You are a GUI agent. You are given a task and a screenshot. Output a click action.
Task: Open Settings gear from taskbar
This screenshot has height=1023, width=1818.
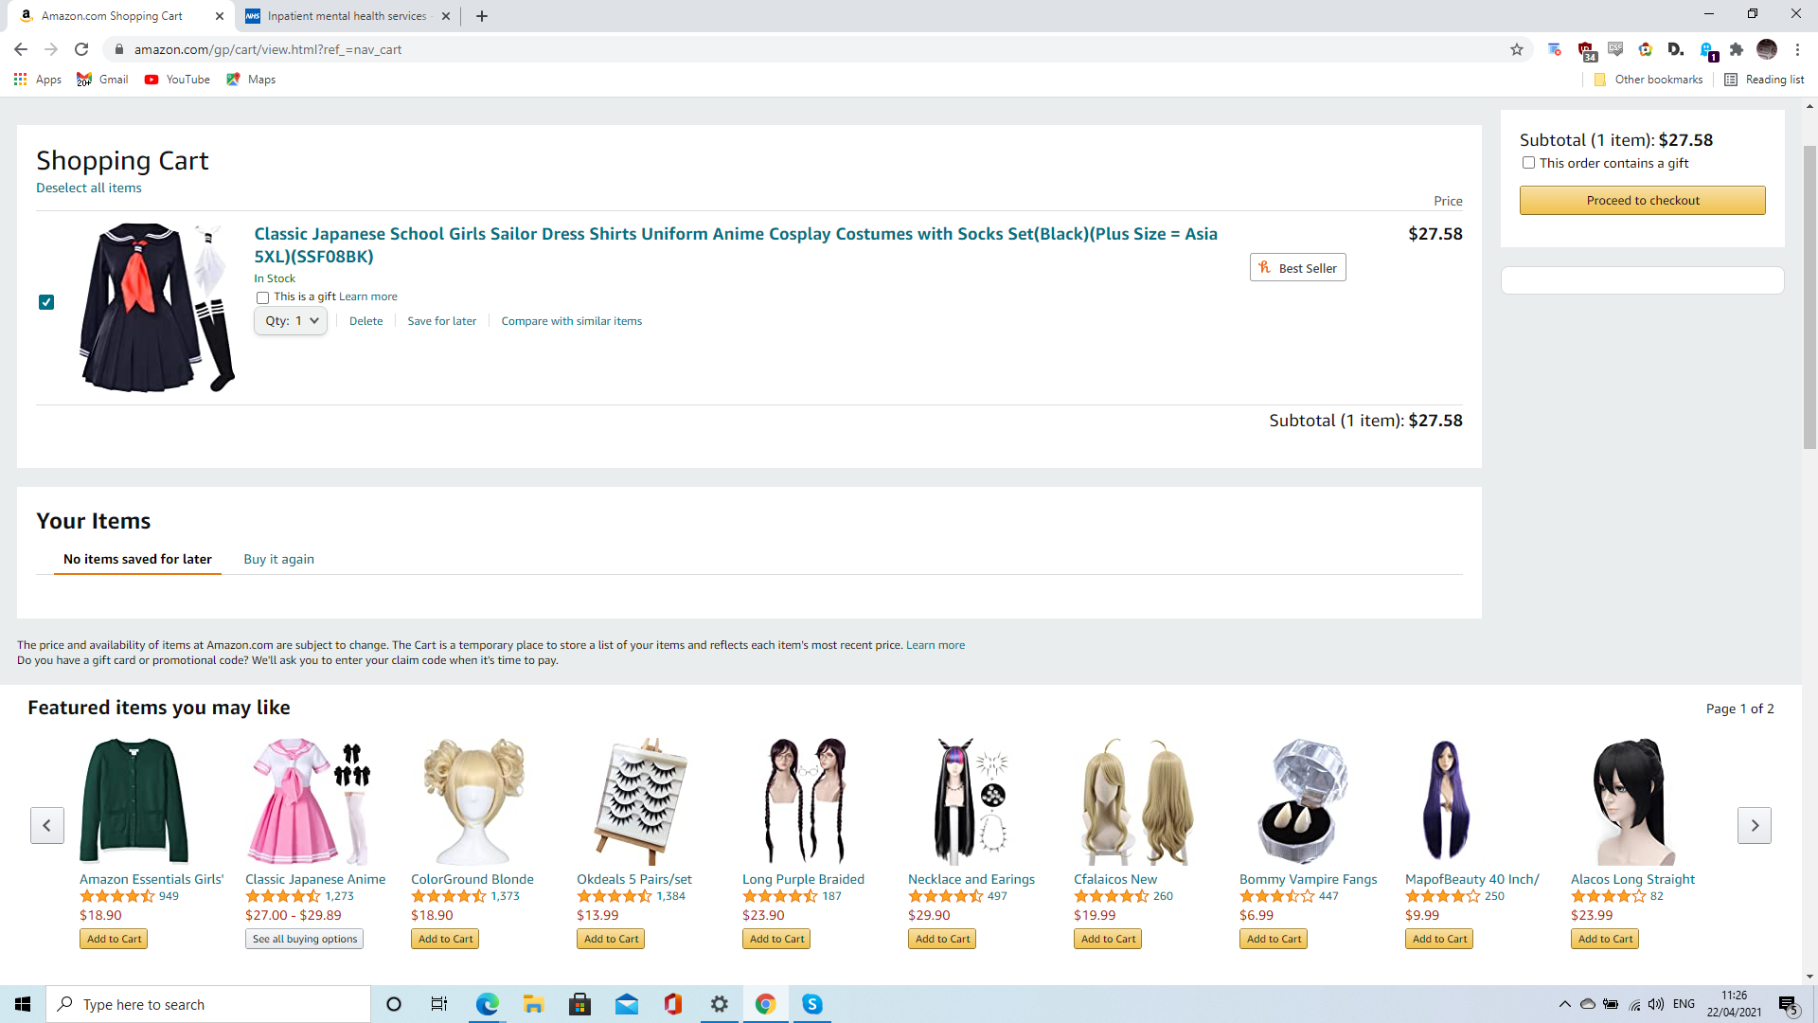(x=720, y=1004)
